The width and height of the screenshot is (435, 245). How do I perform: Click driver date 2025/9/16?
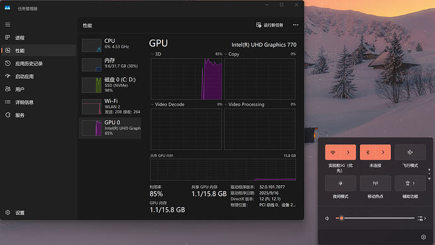point(269,193)
